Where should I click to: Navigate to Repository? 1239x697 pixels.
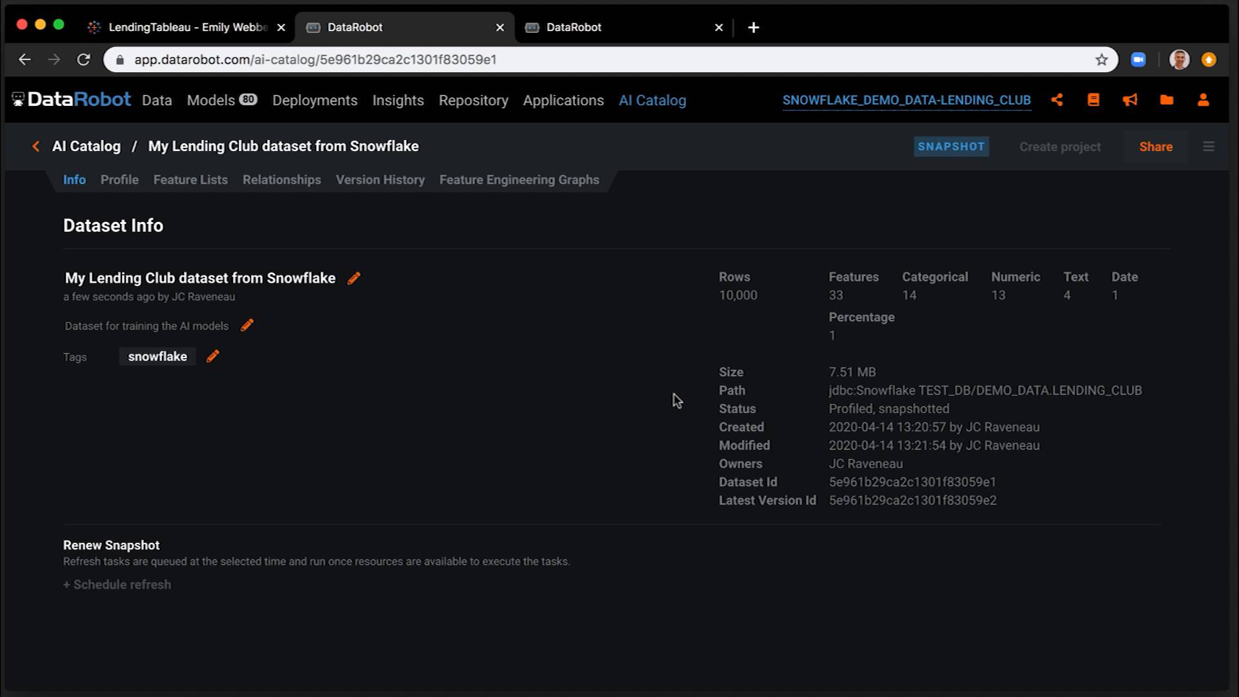click(474, 100)
